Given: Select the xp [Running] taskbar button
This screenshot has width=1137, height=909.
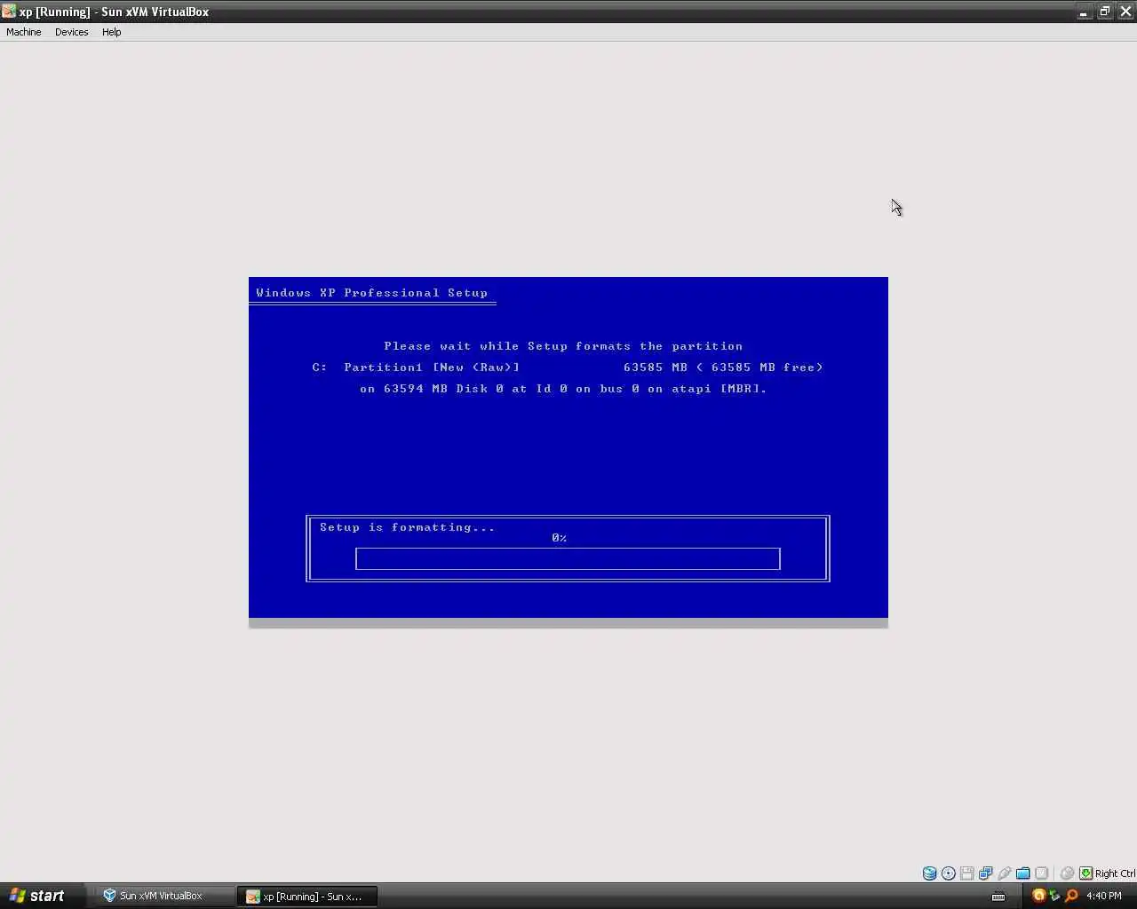Looking at the screenshot, I should click(307, 896).
